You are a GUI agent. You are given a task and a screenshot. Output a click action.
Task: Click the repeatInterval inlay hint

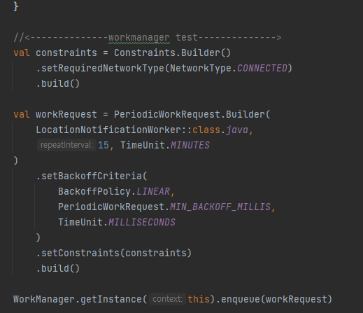click(66, 145)
